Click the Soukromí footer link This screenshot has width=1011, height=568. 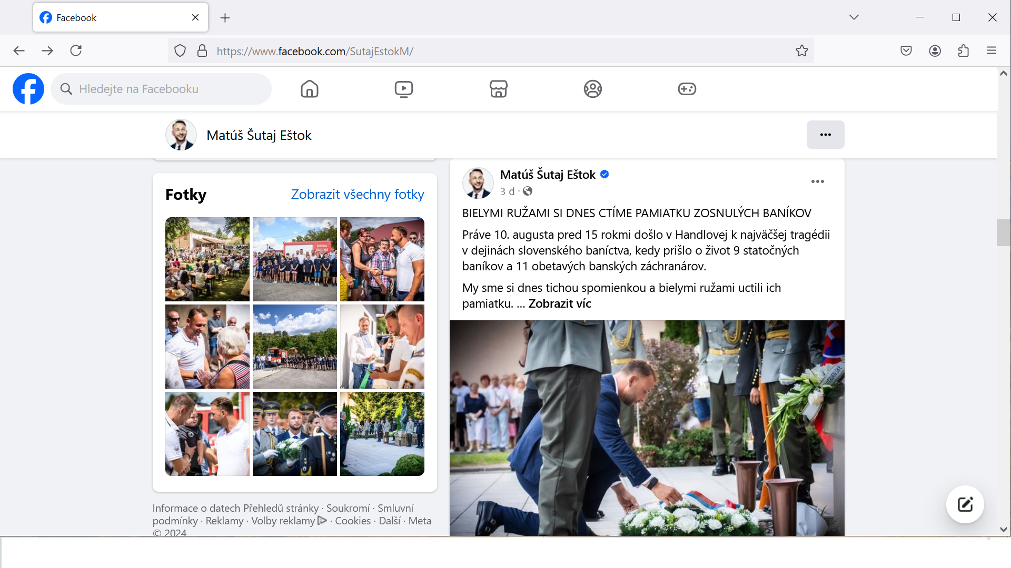(348, 508)
